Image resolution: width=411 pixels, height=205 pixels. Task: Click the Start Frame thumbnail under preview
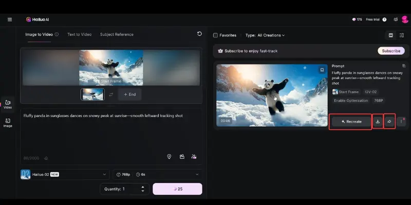click(92, 94)
